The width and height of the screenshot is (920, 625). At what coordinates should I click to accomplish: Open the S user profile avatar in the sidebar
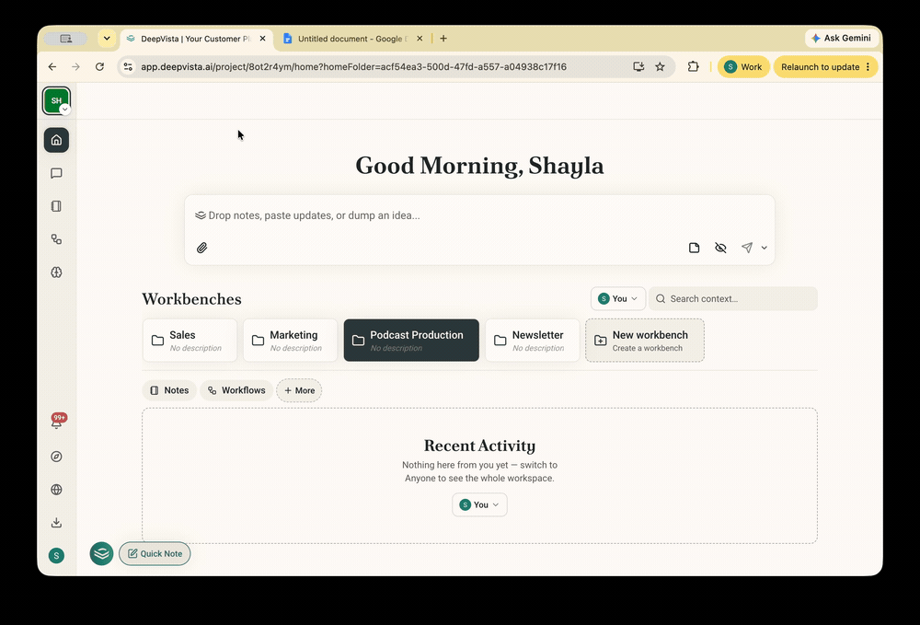tap(56, 556)
